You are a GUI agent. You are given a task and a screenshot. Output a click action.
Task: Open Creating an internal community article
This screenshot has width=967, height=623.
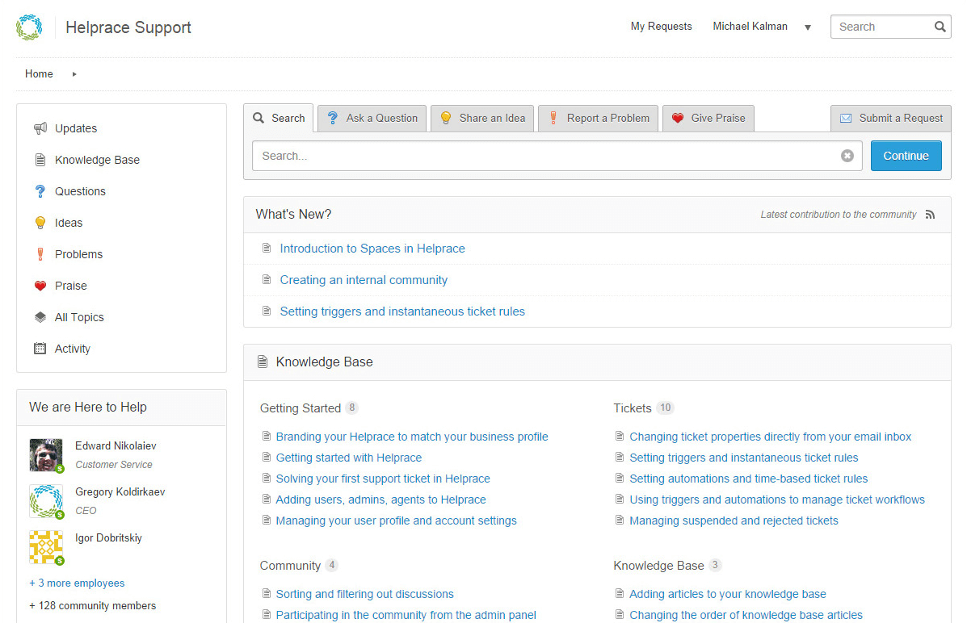click(x=364, y=280)
